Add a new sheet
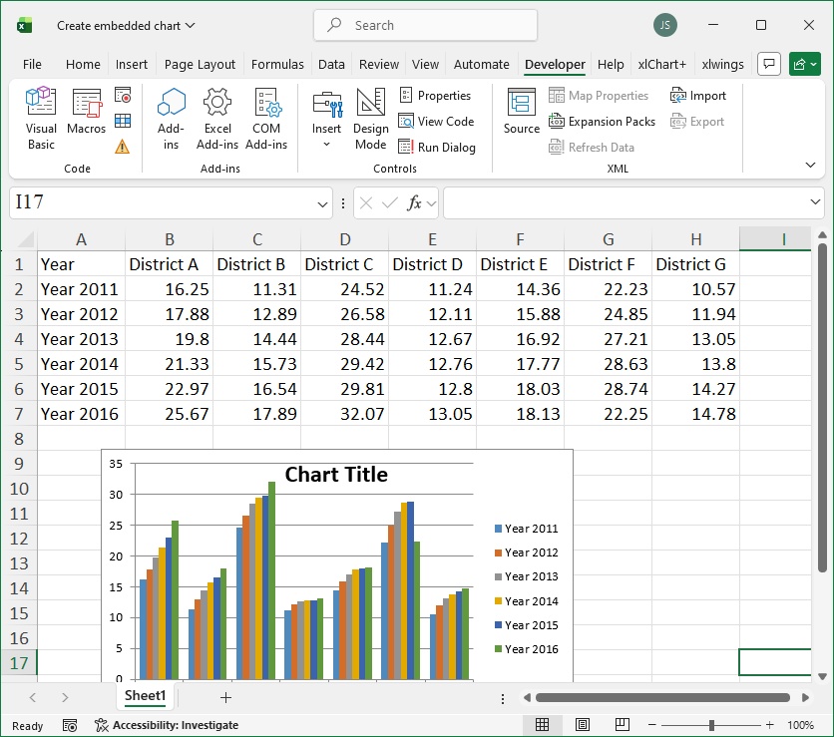The height and width of the screenshot is (737, 834). point(225,697)
